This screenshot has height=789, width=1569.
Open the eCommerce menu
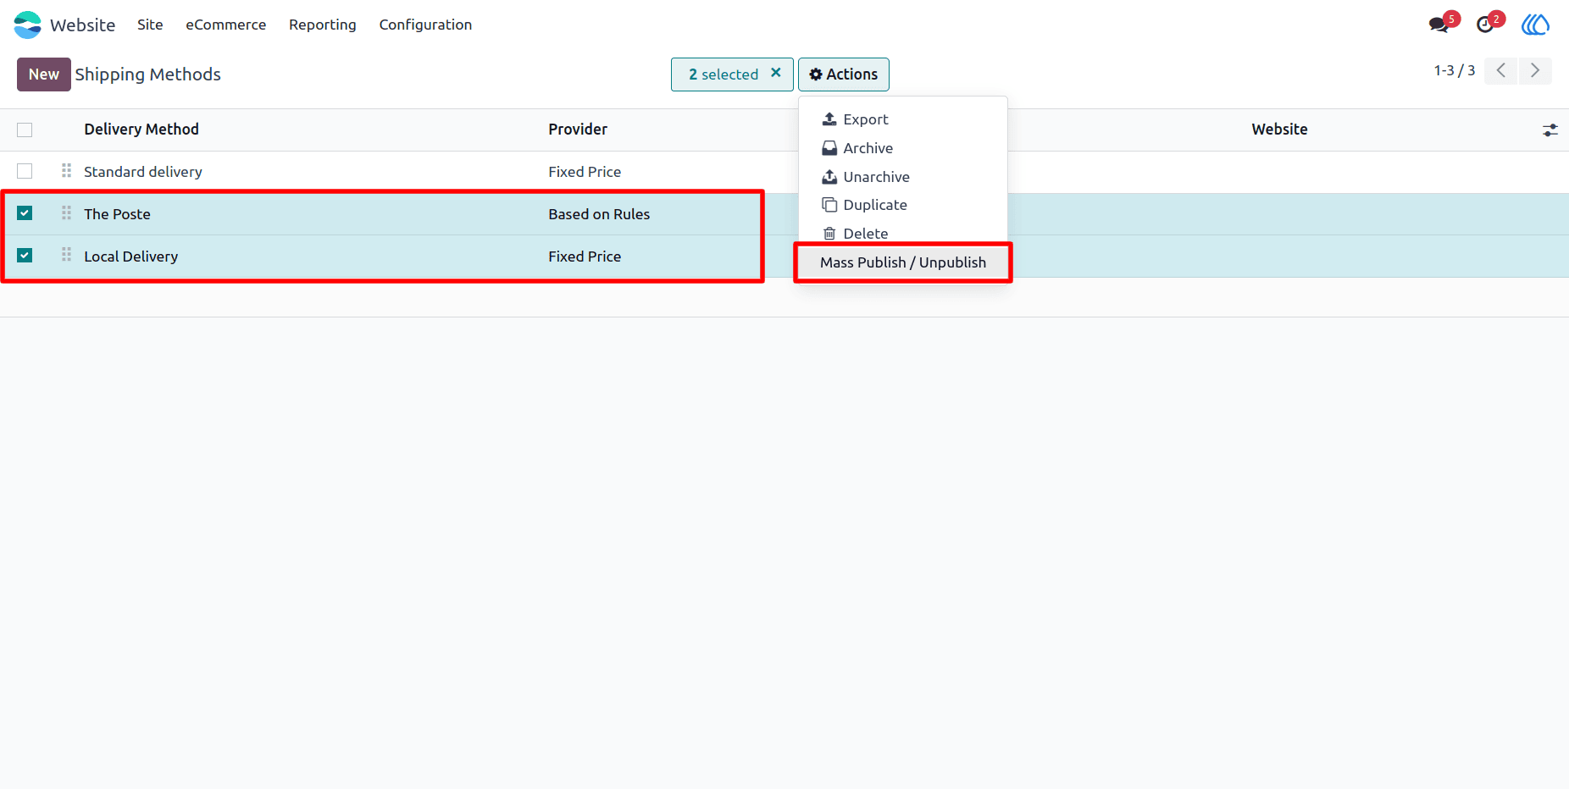coord(225,25)
